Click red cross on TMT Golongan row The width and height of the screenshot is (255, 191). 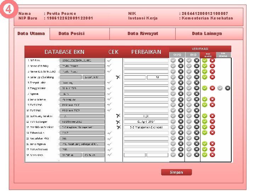pos(212,121)
